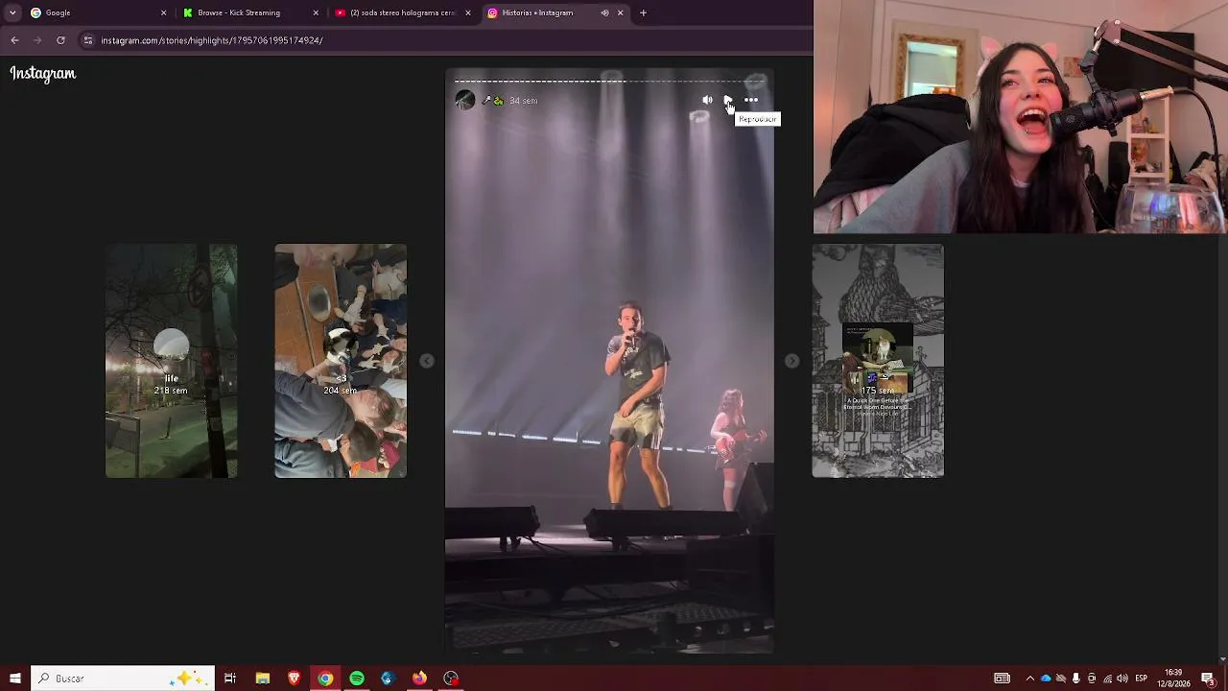The width and height of the screenshot is (1228, 691).
Task: Click the address bar URL
Action: pos(212,40)
